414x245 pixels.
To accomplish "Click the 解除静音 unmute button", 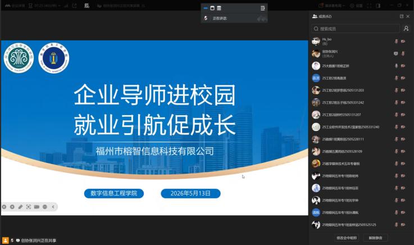I will tap(375, 238).
